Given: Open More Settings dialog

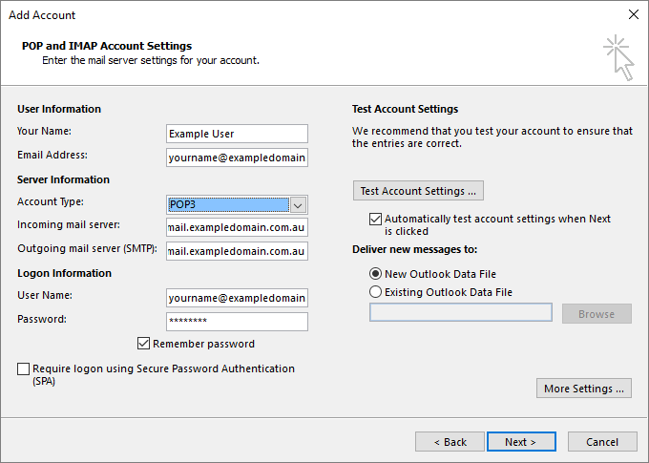Looking at the screenshot, I should pyautogui.click(x=584, y=389).
